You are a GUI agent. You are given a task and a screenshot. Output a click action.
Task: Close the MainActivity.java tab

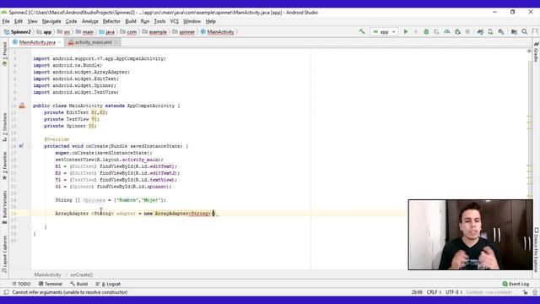60,42
